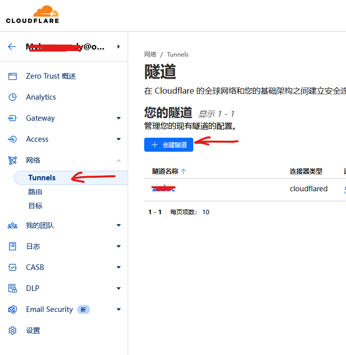Expand the 日志 menu chevron
346x355 pixels.
119,246
